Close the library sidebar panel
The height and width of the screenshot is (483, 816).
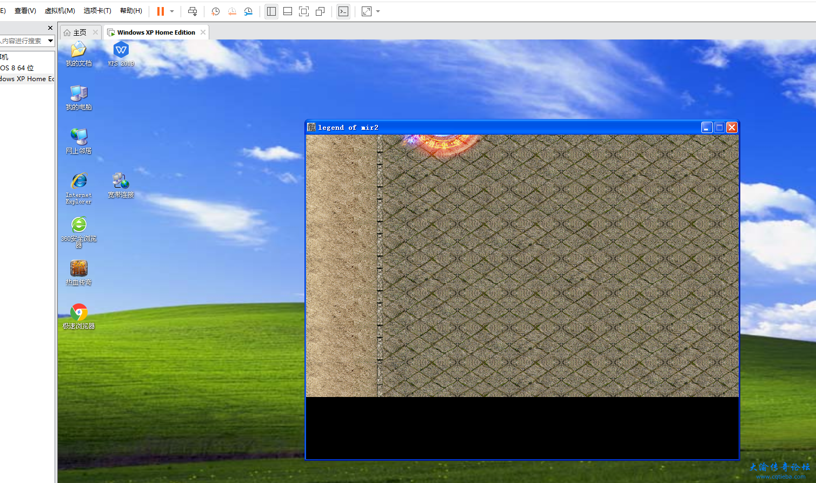(x=50, y=28)
